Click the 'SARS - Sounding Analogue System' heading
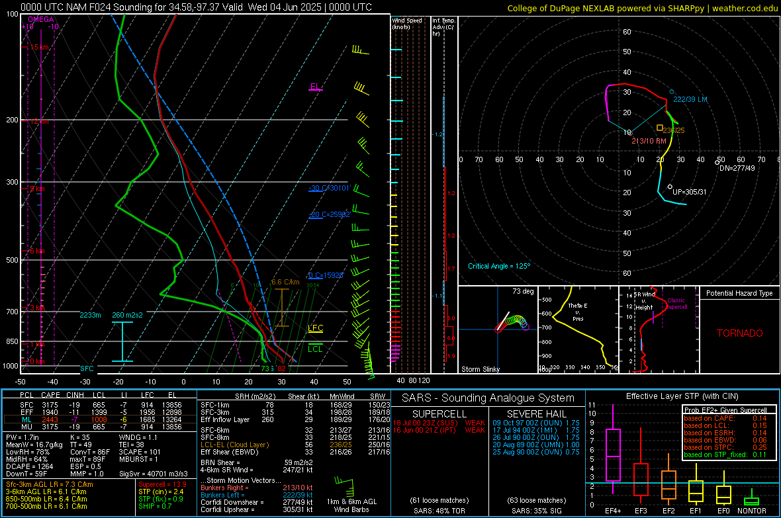The height and width of the screenshot is (518, 781). [x=488, y=398]
